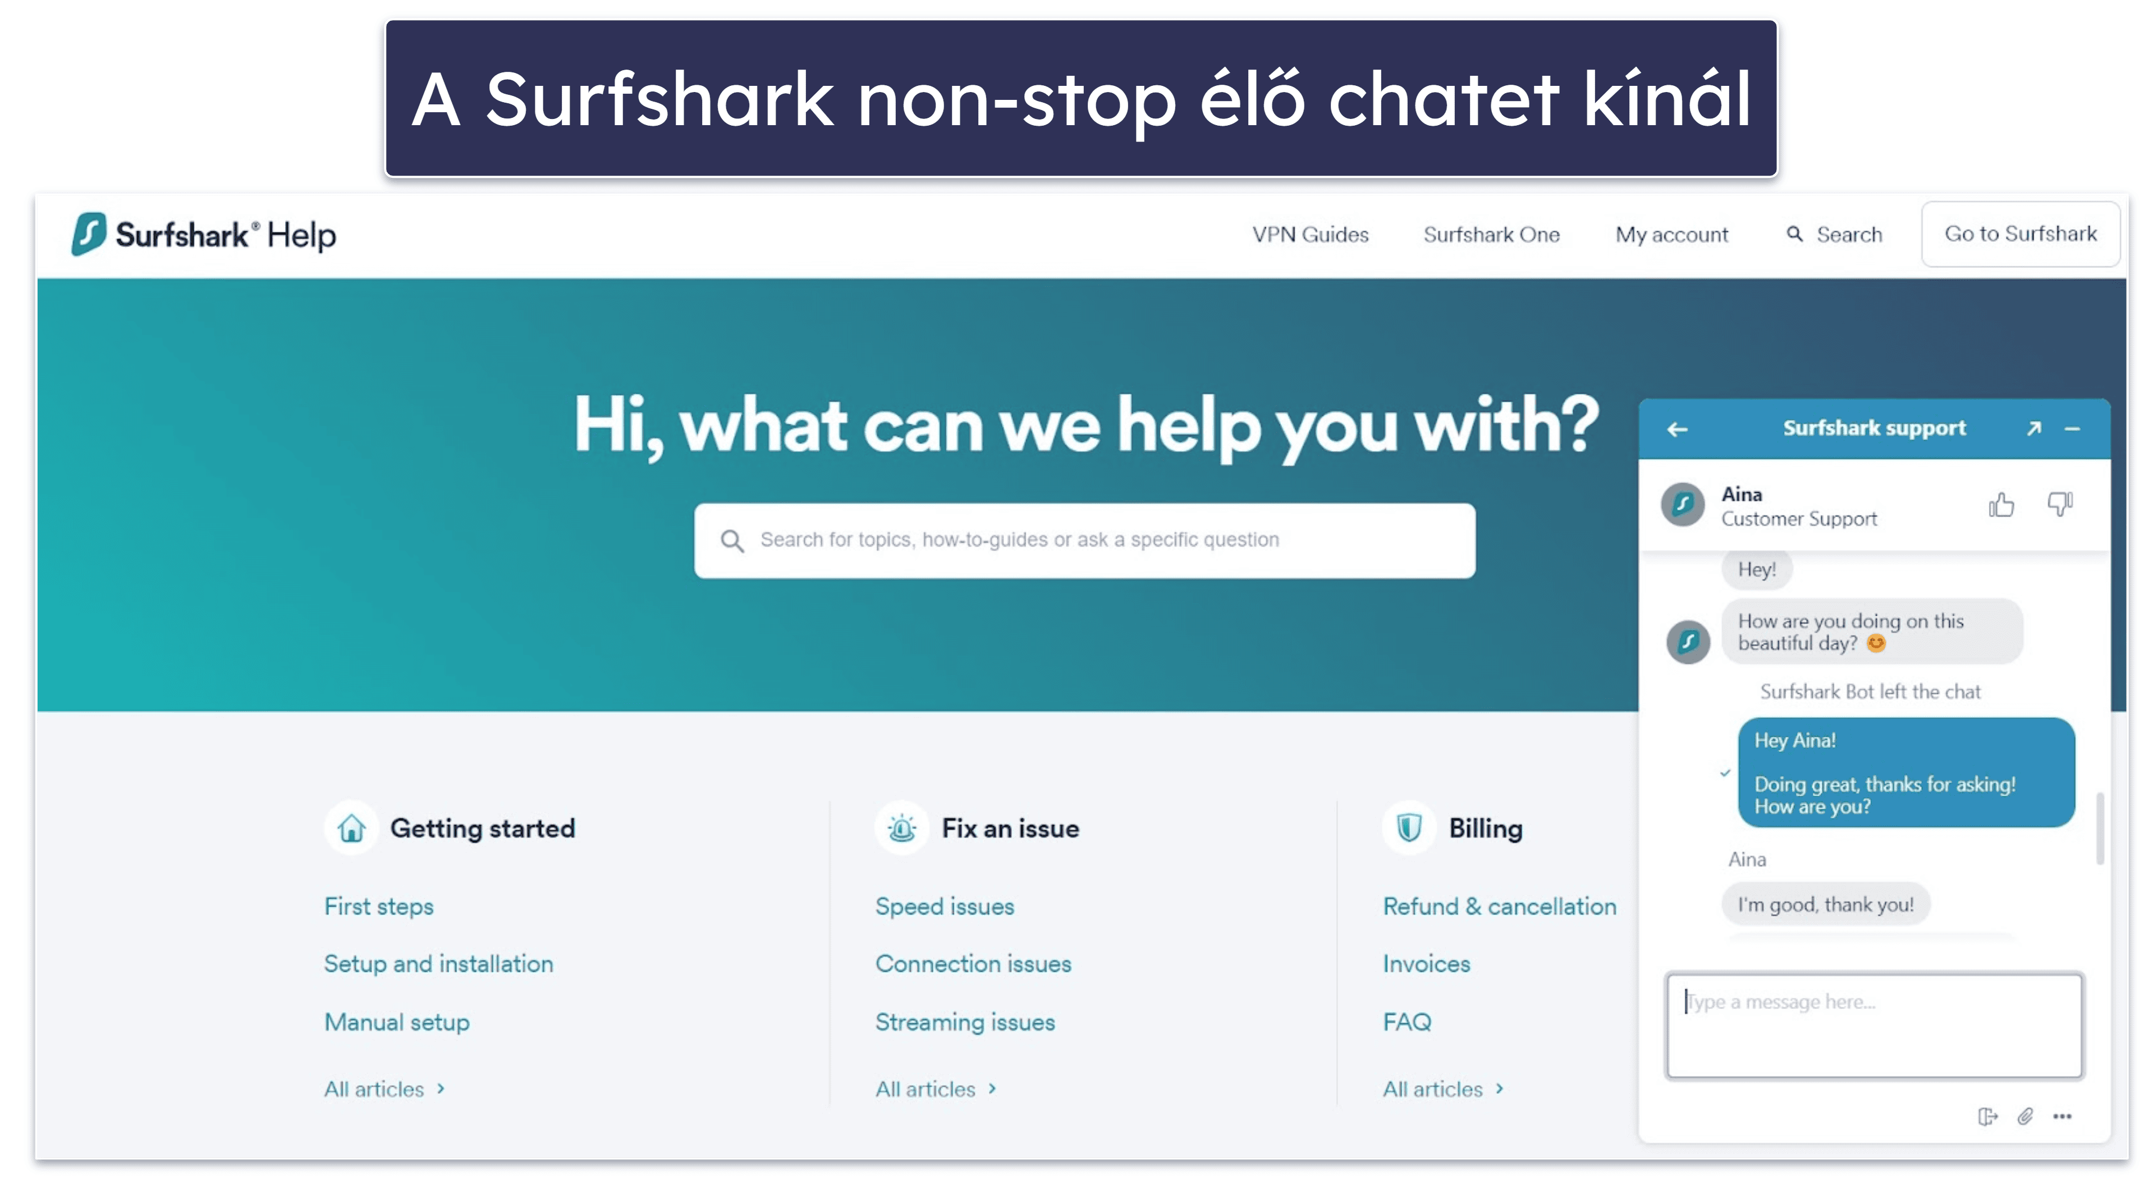Open VPN Guides menu
The height and width of the screenshot is (1183, 2153).
(x=1309, y=235)
